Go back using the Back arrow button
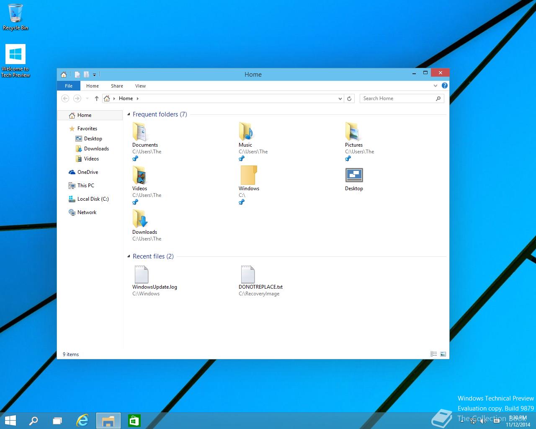Screen dimensions: 536x429 pyautogui.click(x=65, y=98)
